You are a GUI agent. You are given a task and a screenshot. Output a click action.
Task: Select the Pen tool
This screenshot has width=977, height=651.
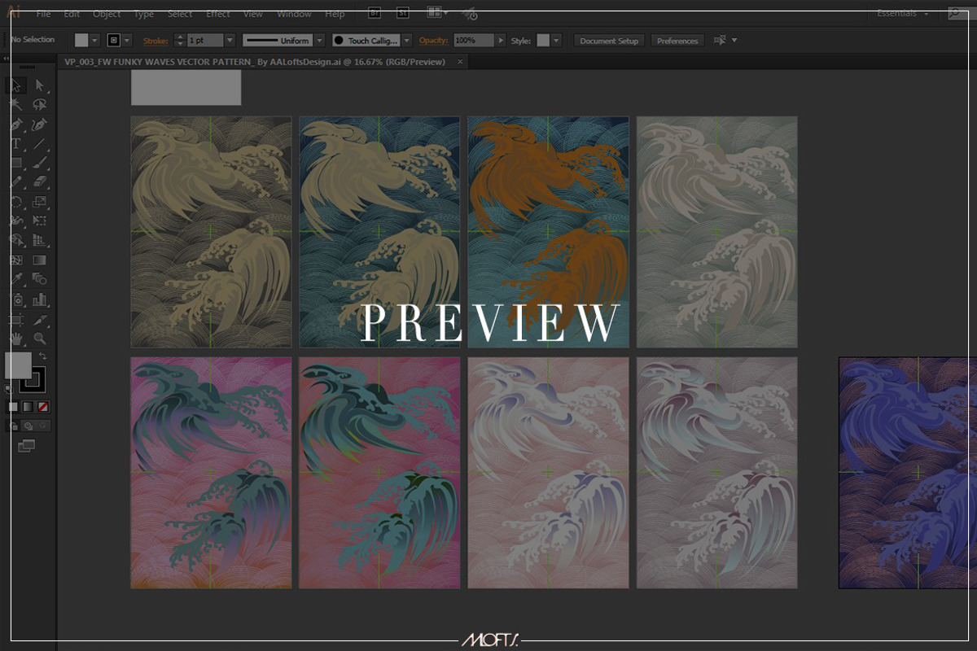coord(16,125)
